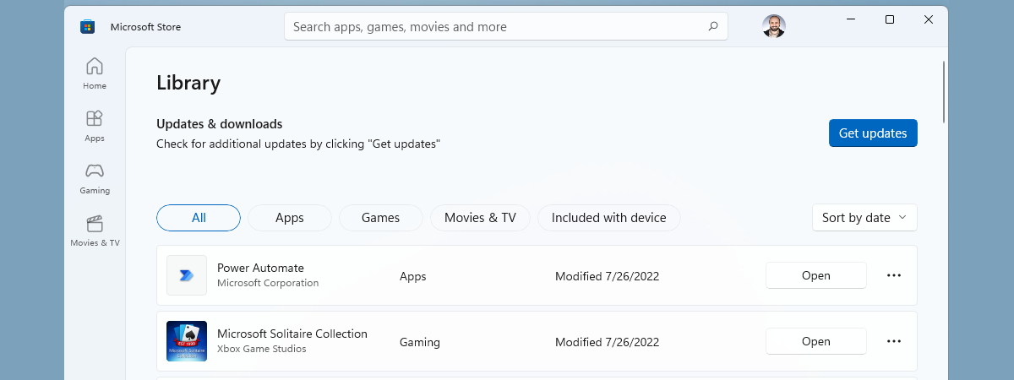This screenshot has height=380, width=1014.
Task: Open the user profile avatar
Action: (773, 26)
